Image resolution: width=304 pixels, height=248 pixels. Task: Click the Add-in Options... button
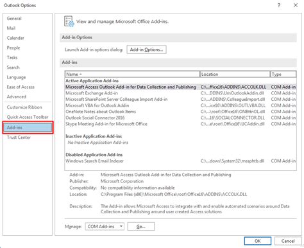pyautogui.click(x=146, y=49)
